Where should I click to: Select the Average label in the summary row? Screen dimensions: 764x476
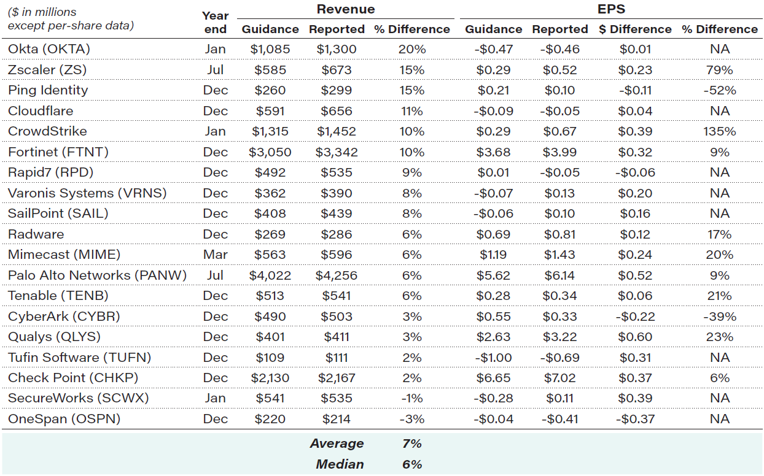click(x=337, y=443)
